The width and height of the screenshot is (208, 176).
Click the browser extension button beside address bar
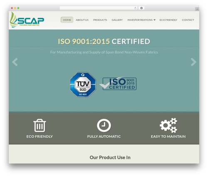click(141, 8)
